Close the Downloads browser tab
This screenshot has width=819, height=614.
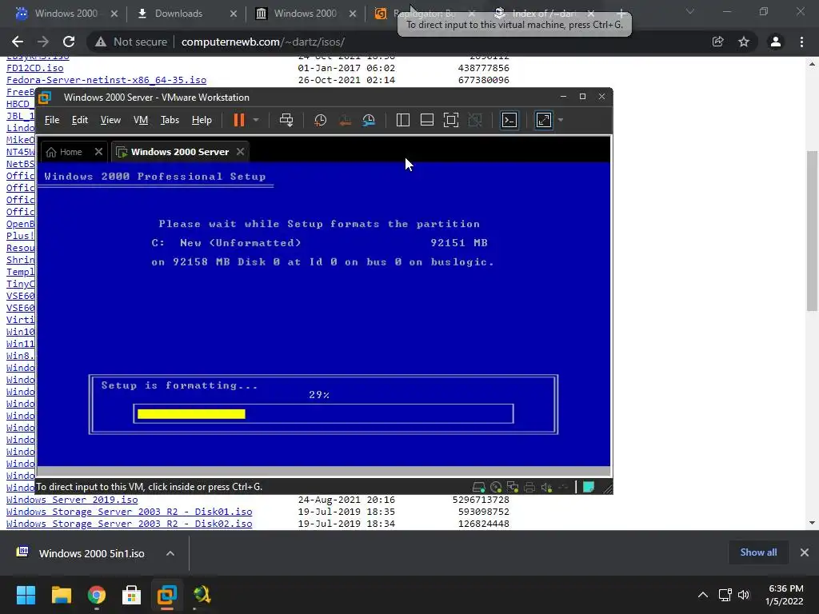point(234,14)
